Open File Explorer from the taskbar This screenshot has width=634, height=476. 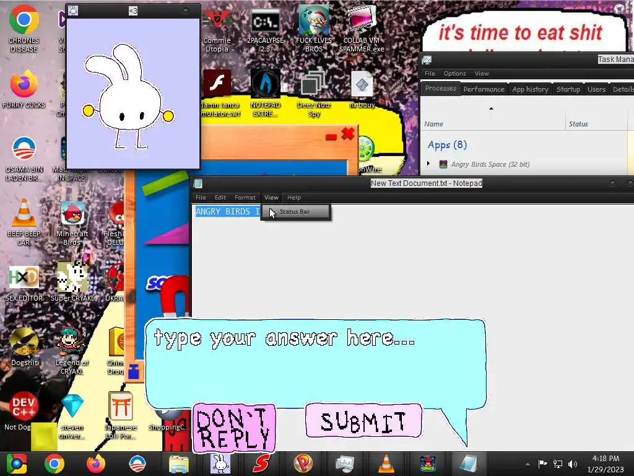[178, 464]
